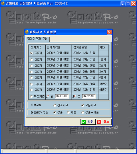Image resolution: width=137 pixels, height=154 pixels.
Task: Select the full-year 제2기 radio option
Action: [31, 53]
